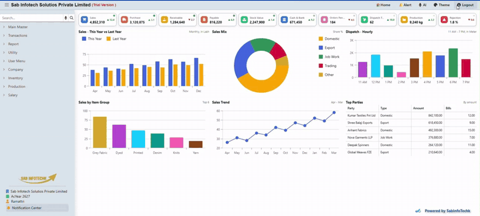480x216 pixels.
Task: Open the hamburger menu icon
Action: point(7,5)
